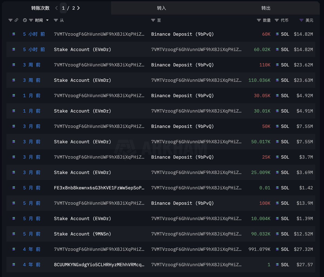Open address FE3x8nb8kewnx6sG3hKVE1FzWw5epSoP…
The image size is (324, 277).
[x=99, y=188]
